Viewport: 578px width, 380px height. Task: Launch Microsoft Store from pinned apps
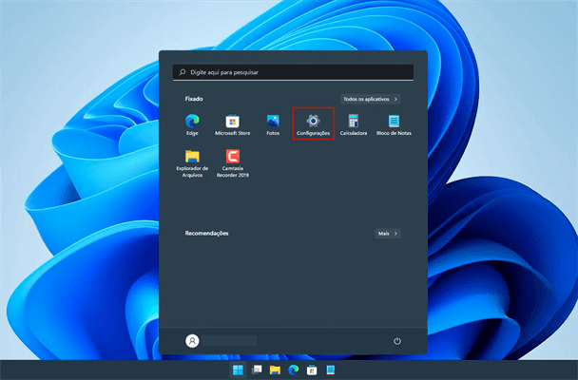pos(232,122)
